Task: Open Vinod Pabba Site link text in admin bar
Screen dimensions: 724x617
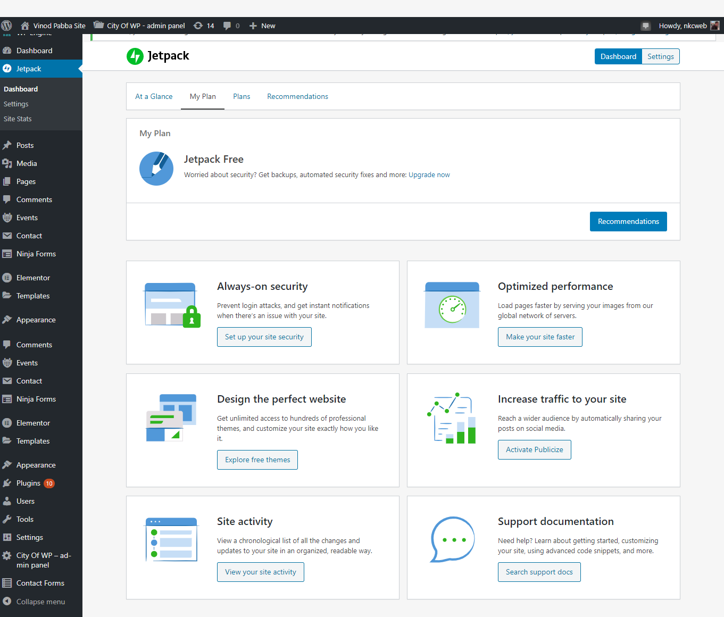Action: 60,26
